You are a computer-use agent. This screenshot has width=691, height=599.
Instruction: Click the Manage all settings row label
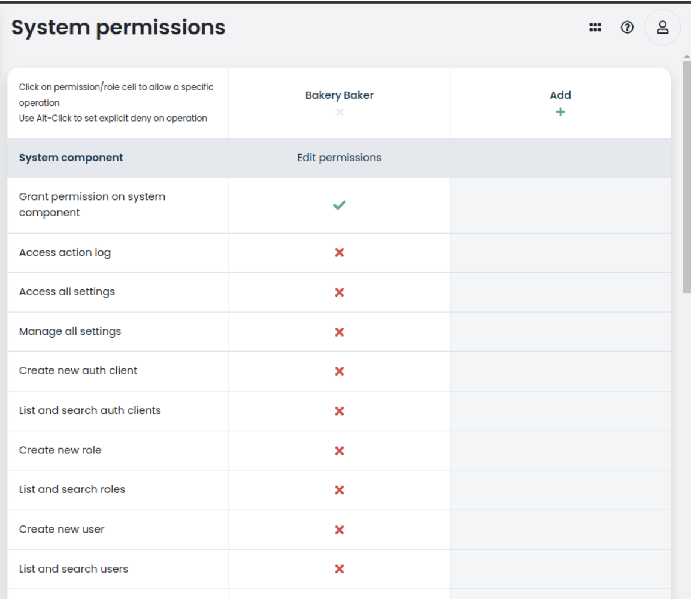coord(70,331)
